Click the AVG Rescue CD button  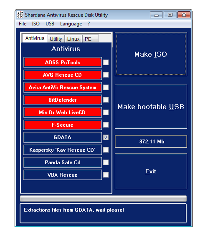[x=62, y=75]
